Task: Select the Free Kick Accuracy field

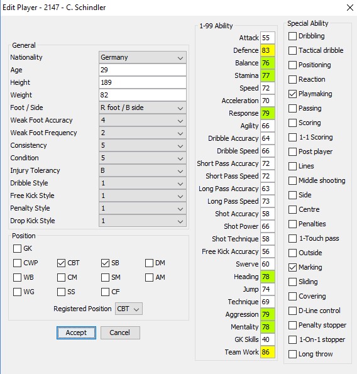Action: (x=268, y=251)
